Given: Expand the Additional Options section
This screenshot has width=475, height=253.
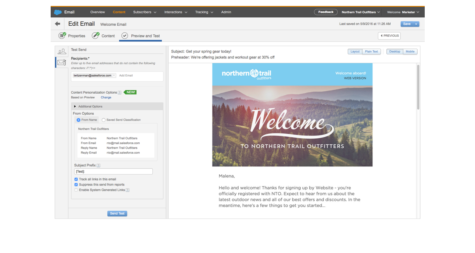Looking at the screenshot, I should tap(76, 106).
